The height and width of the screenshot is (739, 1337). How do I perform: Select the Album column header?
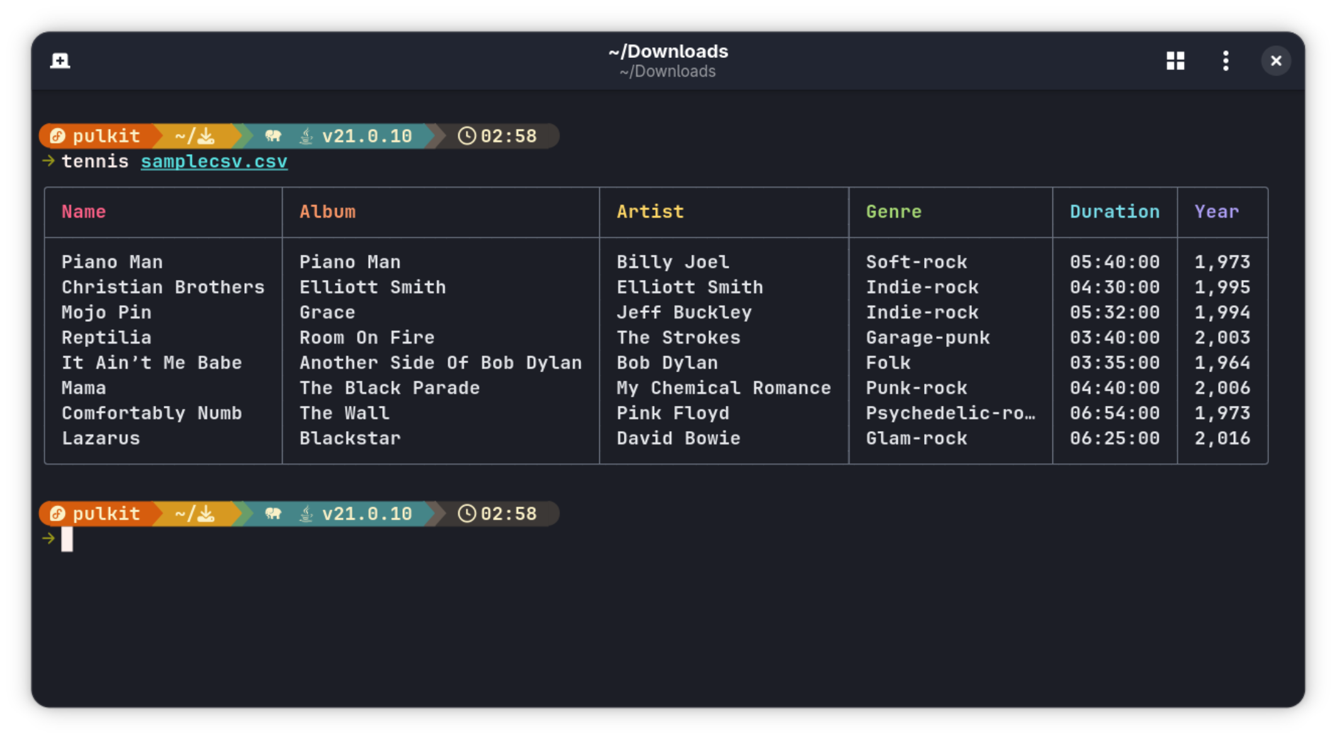coord(327,212)
